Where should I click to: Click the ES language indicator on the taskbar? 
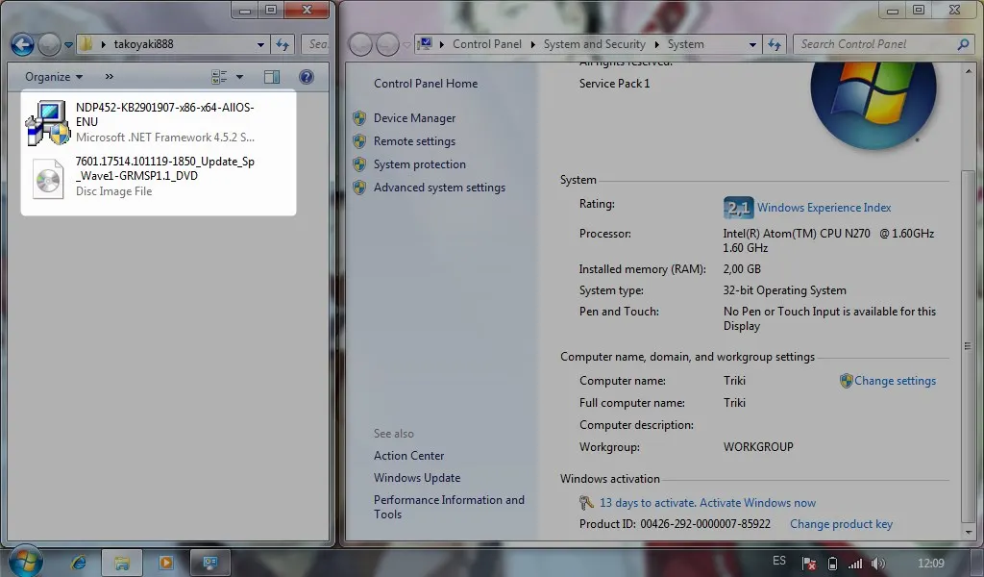coord(778,561)
